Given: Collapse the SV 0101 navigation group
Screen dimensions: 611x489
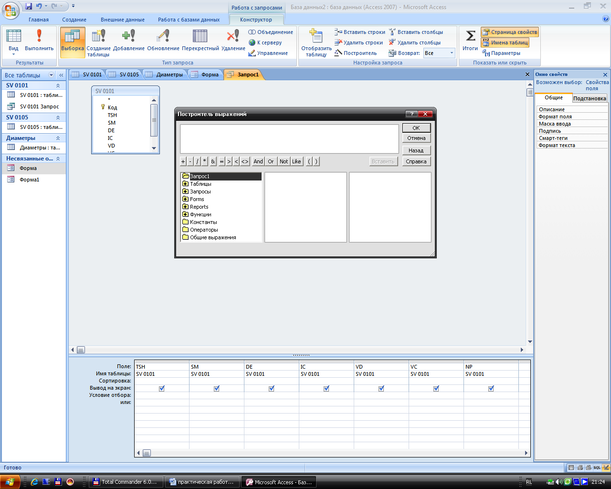Looking at the screenshot, I should [58, 85].
